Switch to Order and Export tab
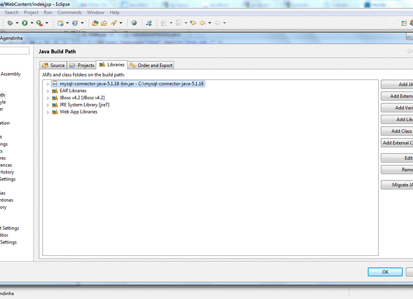This screenshot has height=299, width=413. (x=151, y=65)
